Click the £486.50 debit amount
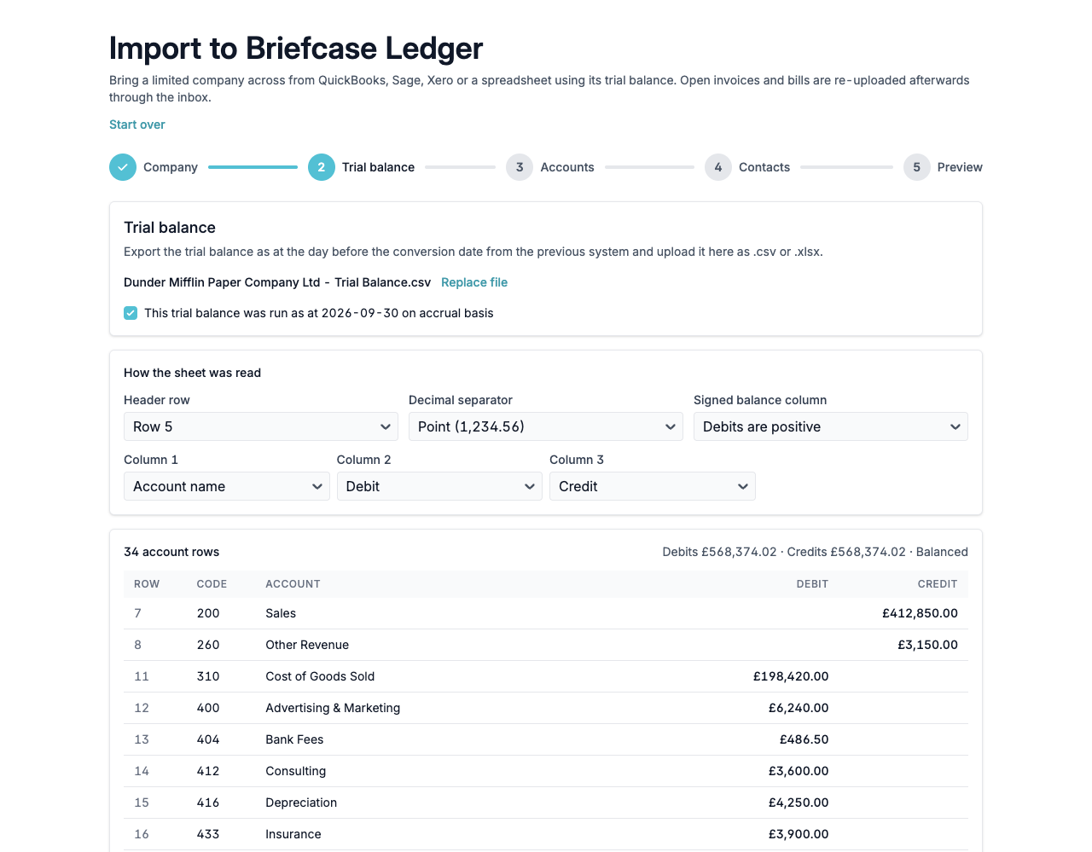This screenshot has height=852, width=1092. click(804, 739)
